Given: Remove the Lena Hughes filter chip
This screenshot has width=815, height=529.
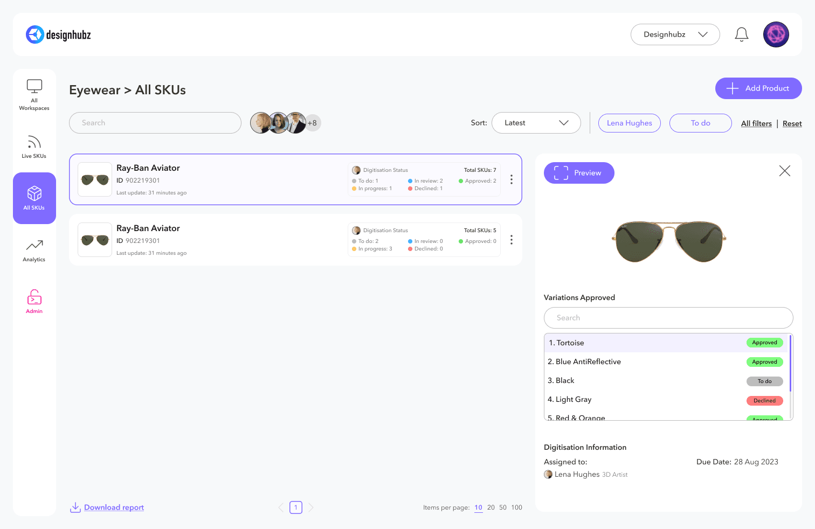Looking at the screenshot, I should coord(630,123).
